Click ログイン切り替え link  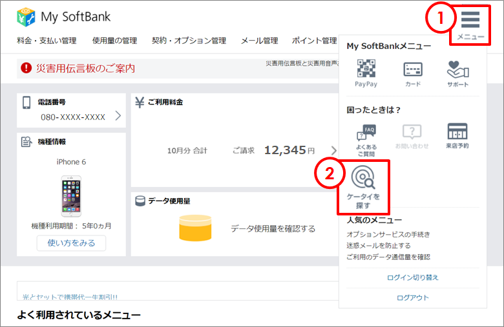[x=413, y=277]
